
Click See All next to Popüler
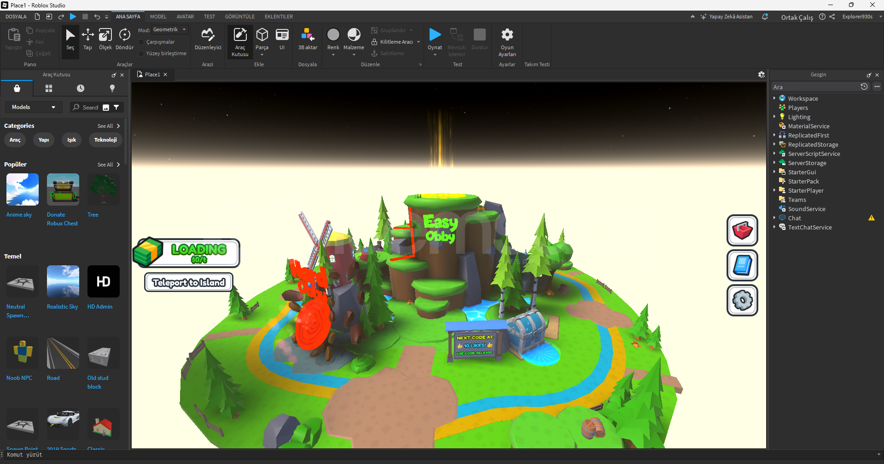click(109, 165)
